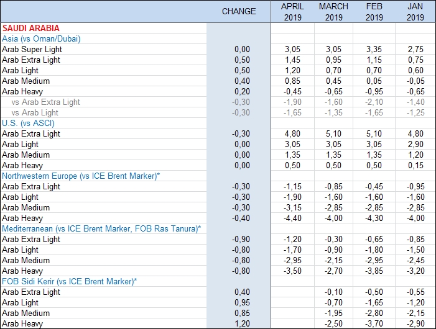Select Sidi Kerir Arab Light change value 0,95

[242, 302]
